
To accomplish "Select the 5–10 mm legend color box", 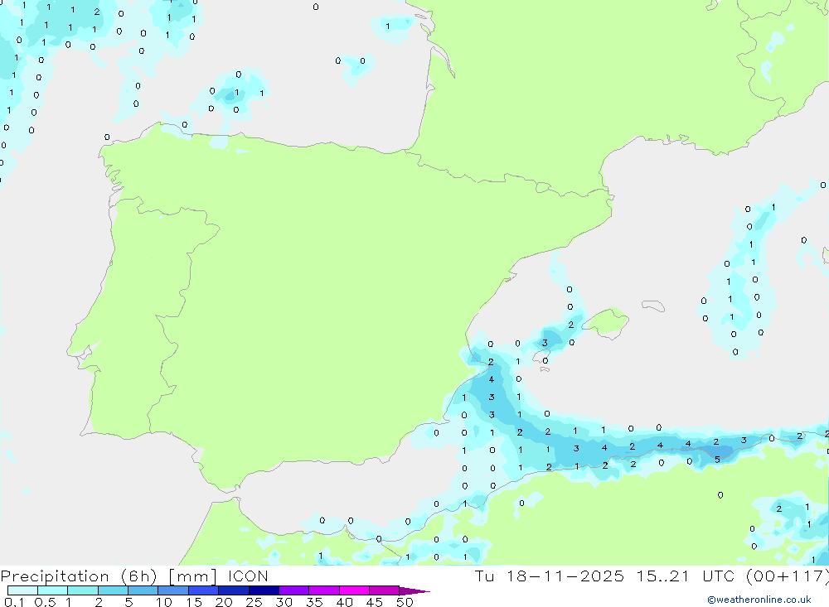I will (x=143, y=590).
